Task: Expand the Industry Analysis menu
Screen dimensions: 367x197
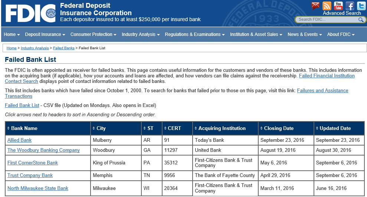Action: tap(141, 34)
